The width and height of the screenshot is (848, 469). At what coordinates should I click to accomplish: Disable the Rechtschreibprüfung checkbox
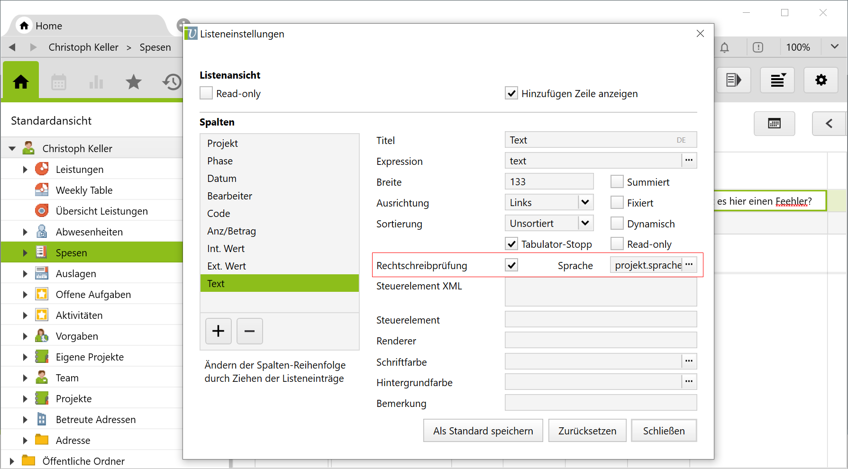[x=511, y=265]
